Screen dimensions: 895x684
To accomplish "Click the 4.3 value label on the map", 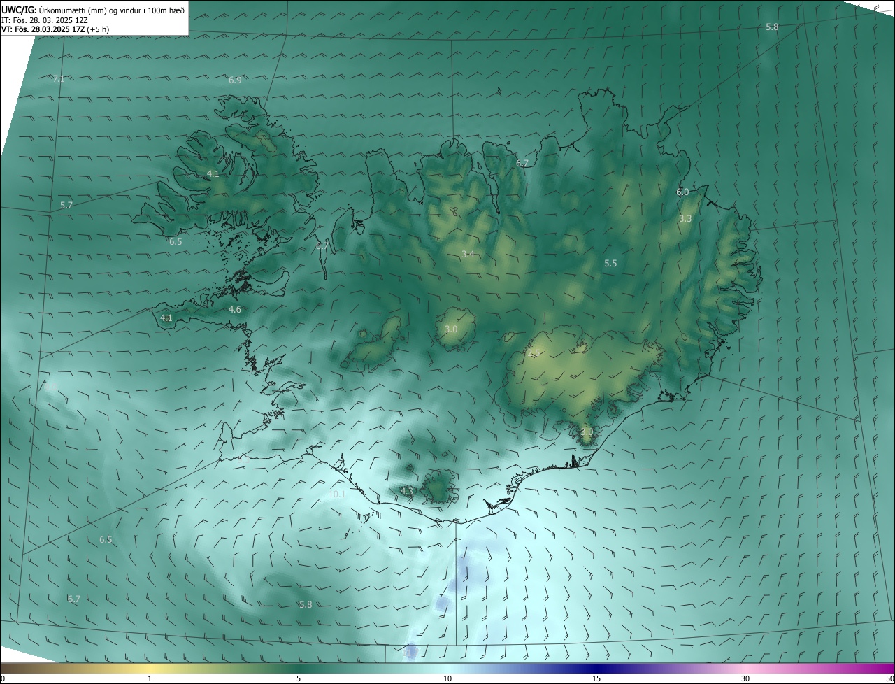I will click(x=406, y=492).
